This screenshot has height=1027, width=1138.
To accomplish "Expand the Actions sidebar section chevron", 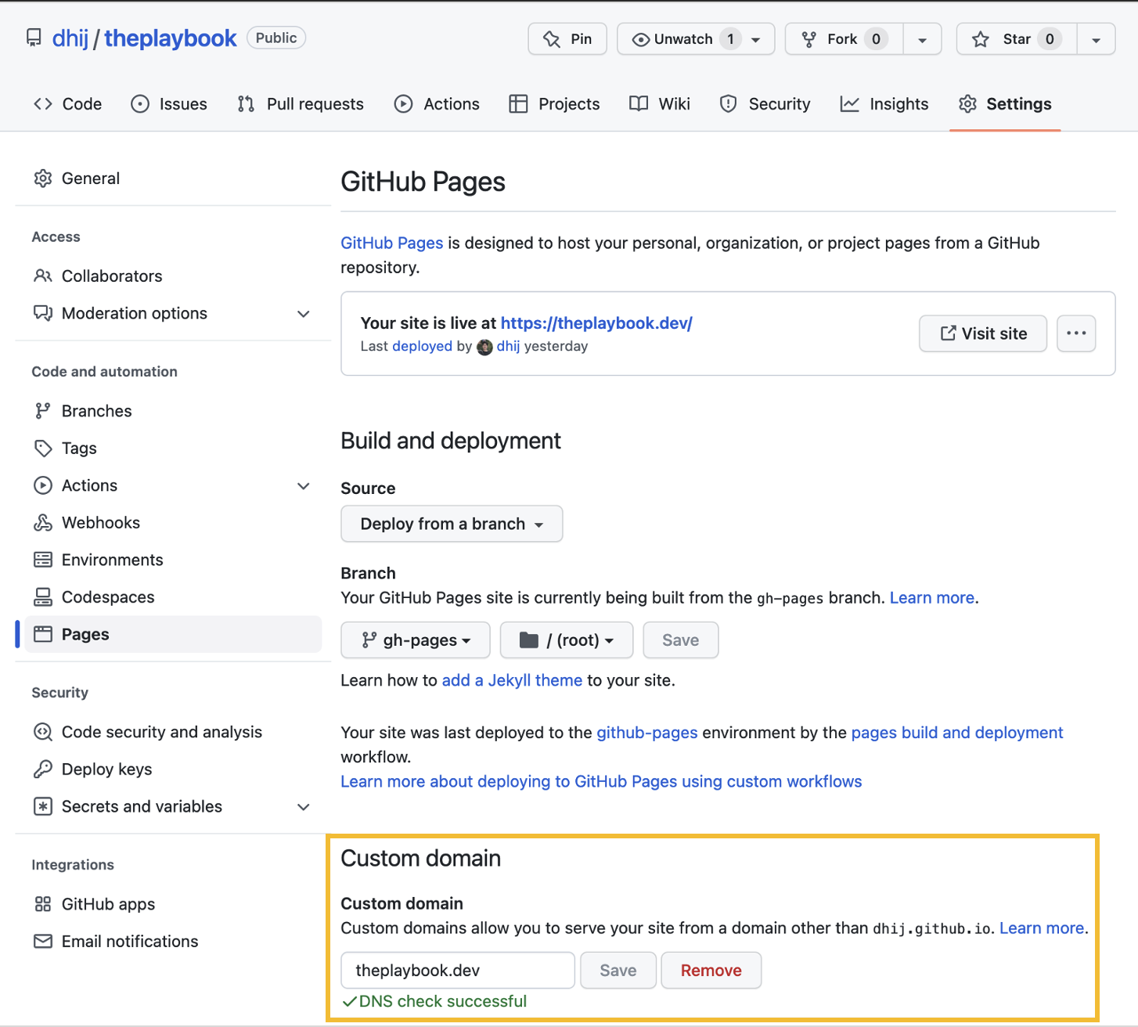I will click(x=304, y=486).
